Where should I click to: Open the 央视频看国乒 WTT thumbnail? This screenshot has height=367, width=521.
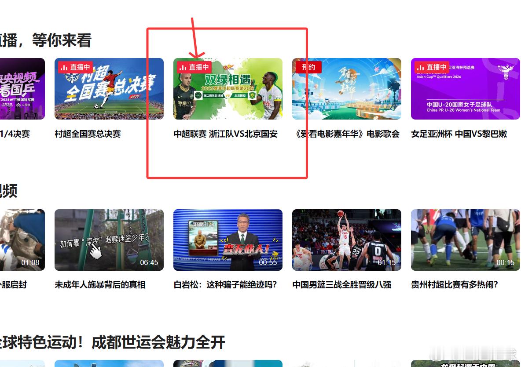coord(22,89)
